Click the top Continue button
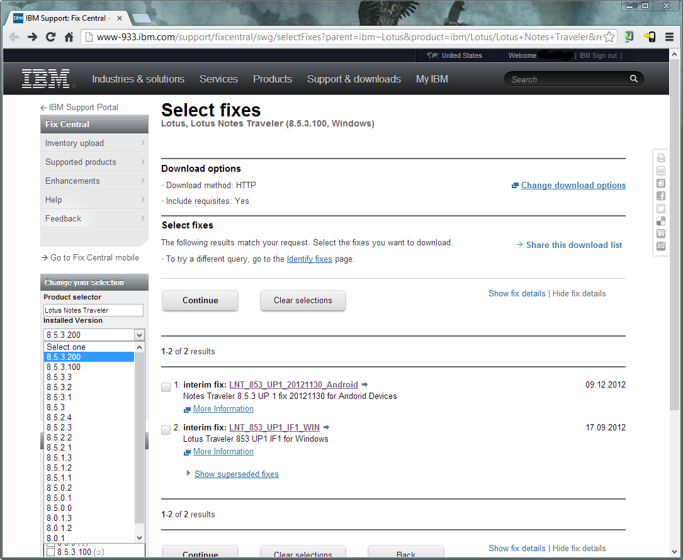This screenshot has height=560, width=683. 200,301
